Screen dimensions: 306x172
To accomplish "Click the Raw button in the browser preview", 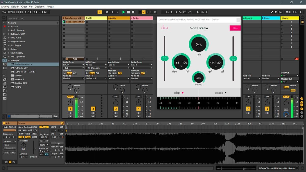I will (55, 116).
